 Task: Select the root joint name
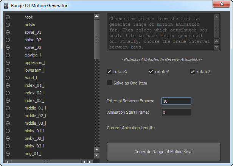[x=28, y=17]
